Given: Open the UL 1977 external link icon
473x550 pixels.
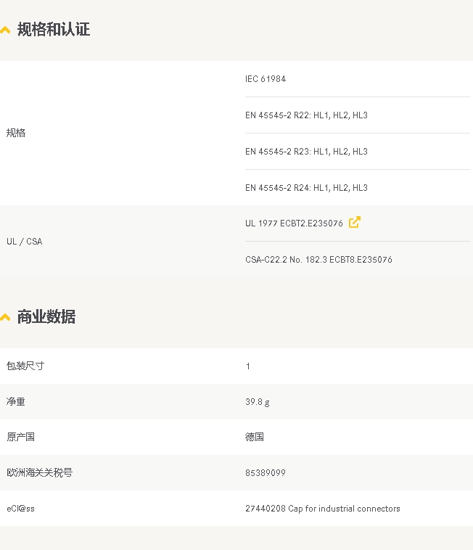Looking at the screenshot, I should point(355,222).
